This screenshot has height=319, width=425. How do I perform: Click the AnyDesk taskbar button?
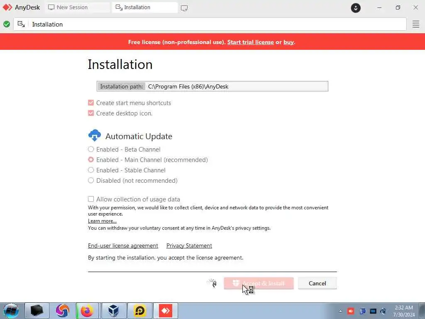tap(166, 311)
